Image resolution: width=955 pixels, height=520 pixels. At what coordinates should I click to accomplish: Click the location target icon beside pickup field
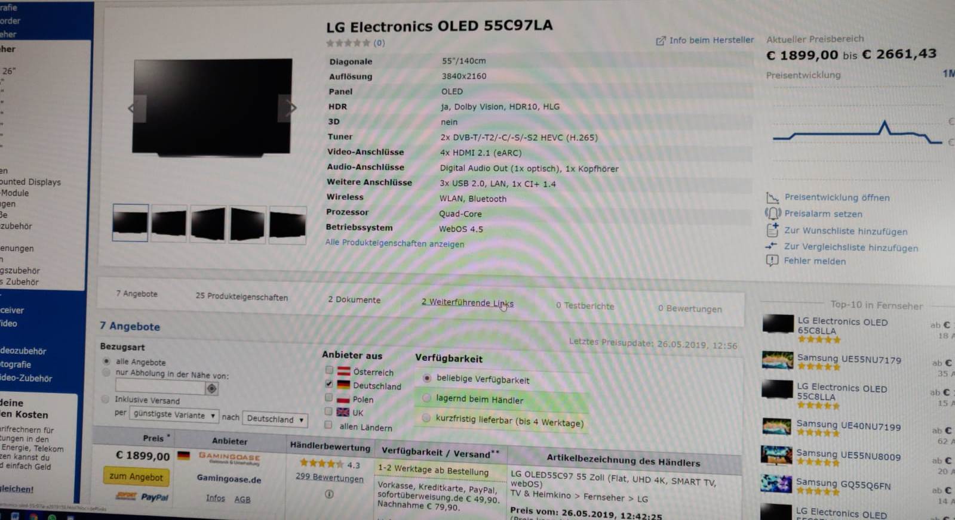tap(211, 388)
